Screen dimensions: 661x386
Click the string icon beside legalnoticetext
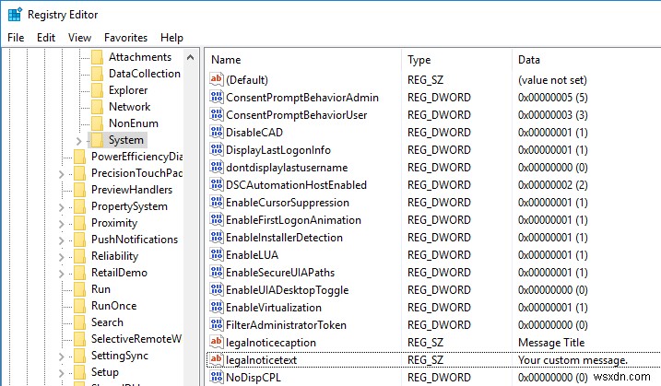(x=217, y=360)
